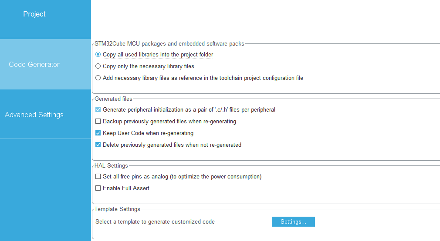Toggle generate peripheral '.c/.h' pair checkbox
This screenshot has height=241, width=440.
(98, 110)
